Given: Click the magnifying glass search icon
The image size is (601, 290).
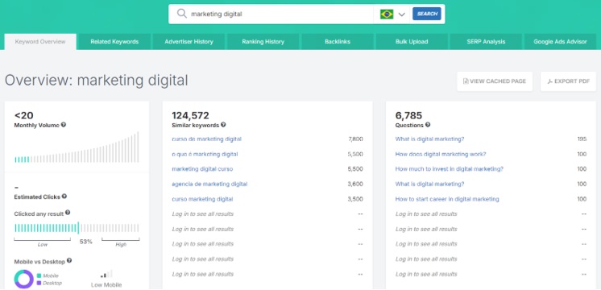Looking at the screenshot, I should click(182, 14).
